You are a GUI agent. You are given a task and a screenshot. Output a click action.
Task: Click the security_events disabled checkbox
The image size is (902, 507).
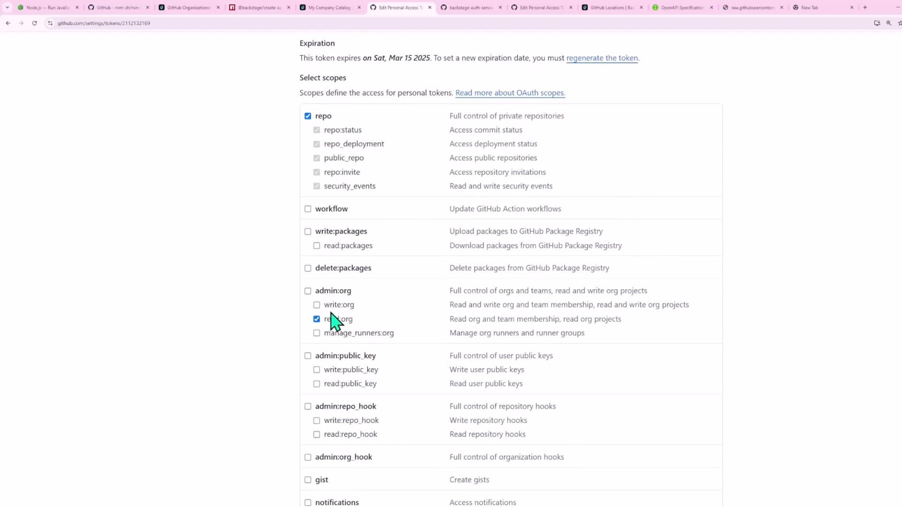[317, 186]
